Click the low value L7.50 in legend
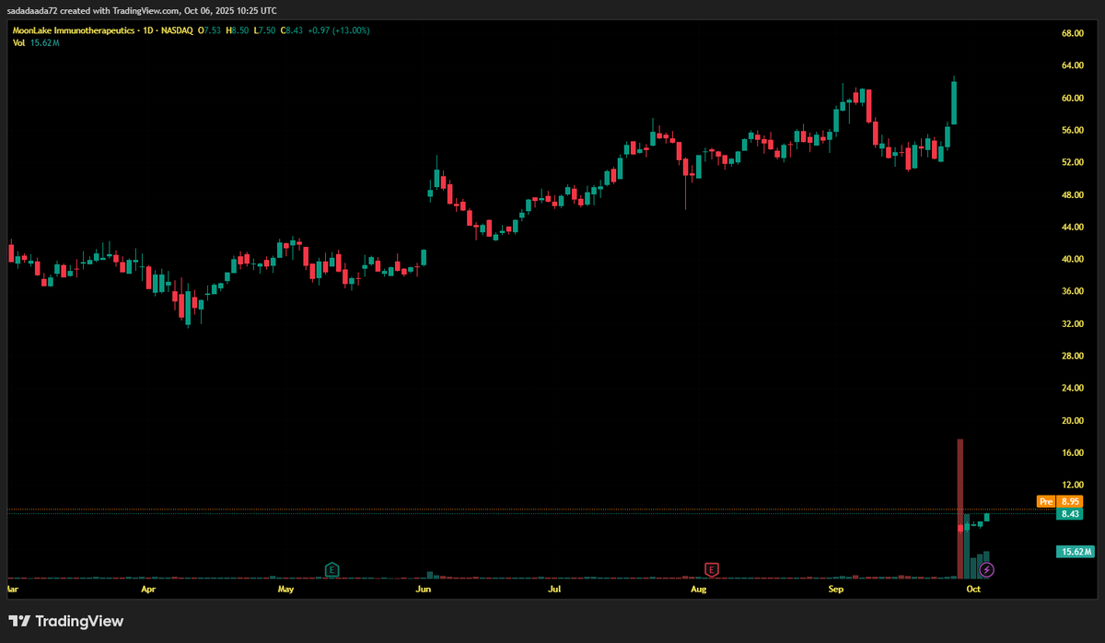The image size is (1105, 643). pyautogui.click(x=264, y=30)
